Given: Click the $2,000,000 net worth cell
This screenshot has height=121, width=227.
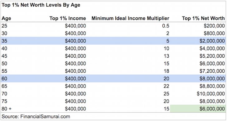Looking at the screenshot, I should [x=212, y=41].
